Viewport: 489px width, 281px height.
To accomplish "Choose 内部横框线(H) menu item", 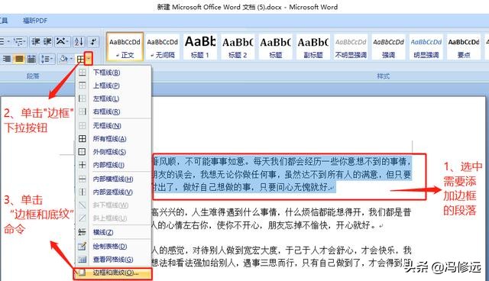I will pos(114,179).
